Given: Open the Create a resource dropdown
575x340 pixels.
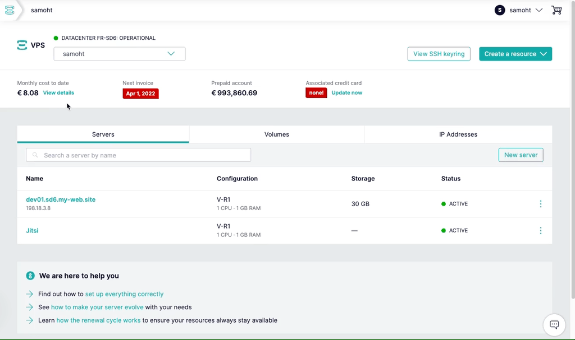Looking at the screenshot, I should pyautogui.click(x=515, y=54).
